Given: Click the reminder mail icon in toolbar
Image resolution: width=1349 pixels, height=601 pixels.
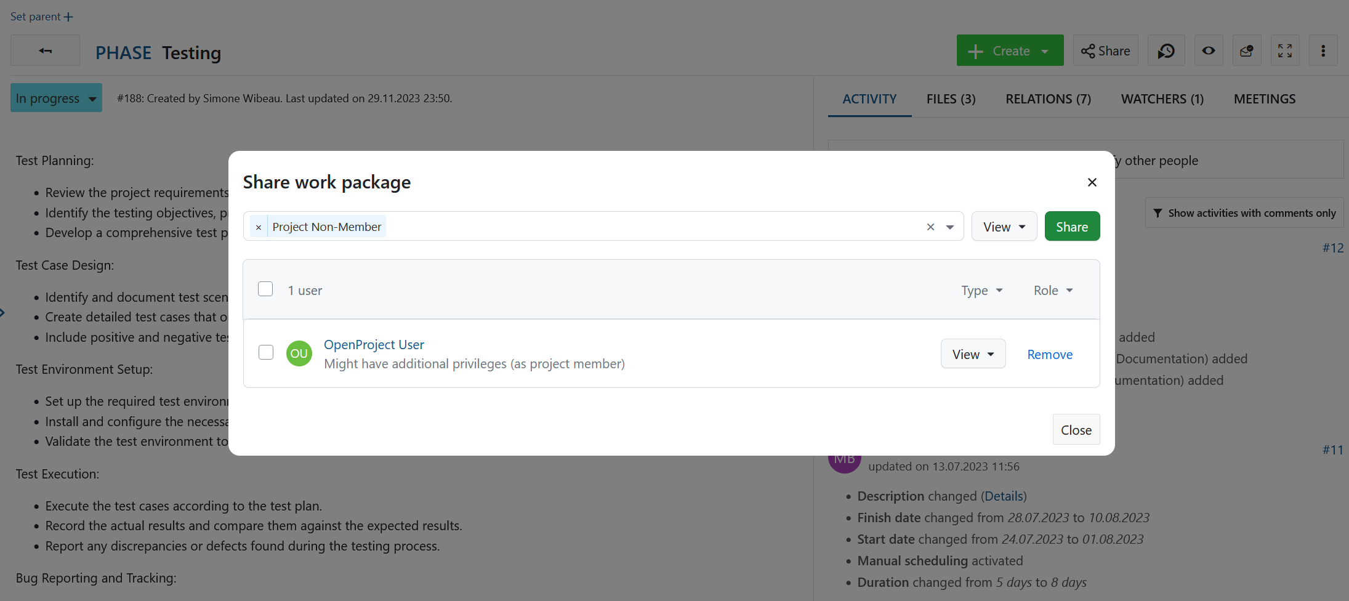Looking at the screenshot, I should 1247,50.
